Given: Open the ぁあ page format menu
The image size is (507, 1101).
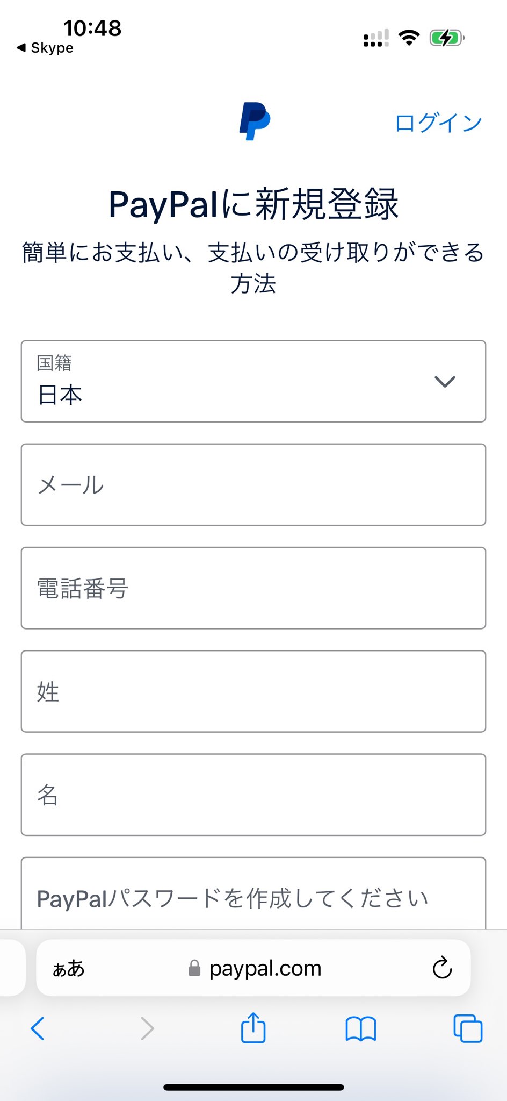Looking at the screenshot, I should pos(69,968).
